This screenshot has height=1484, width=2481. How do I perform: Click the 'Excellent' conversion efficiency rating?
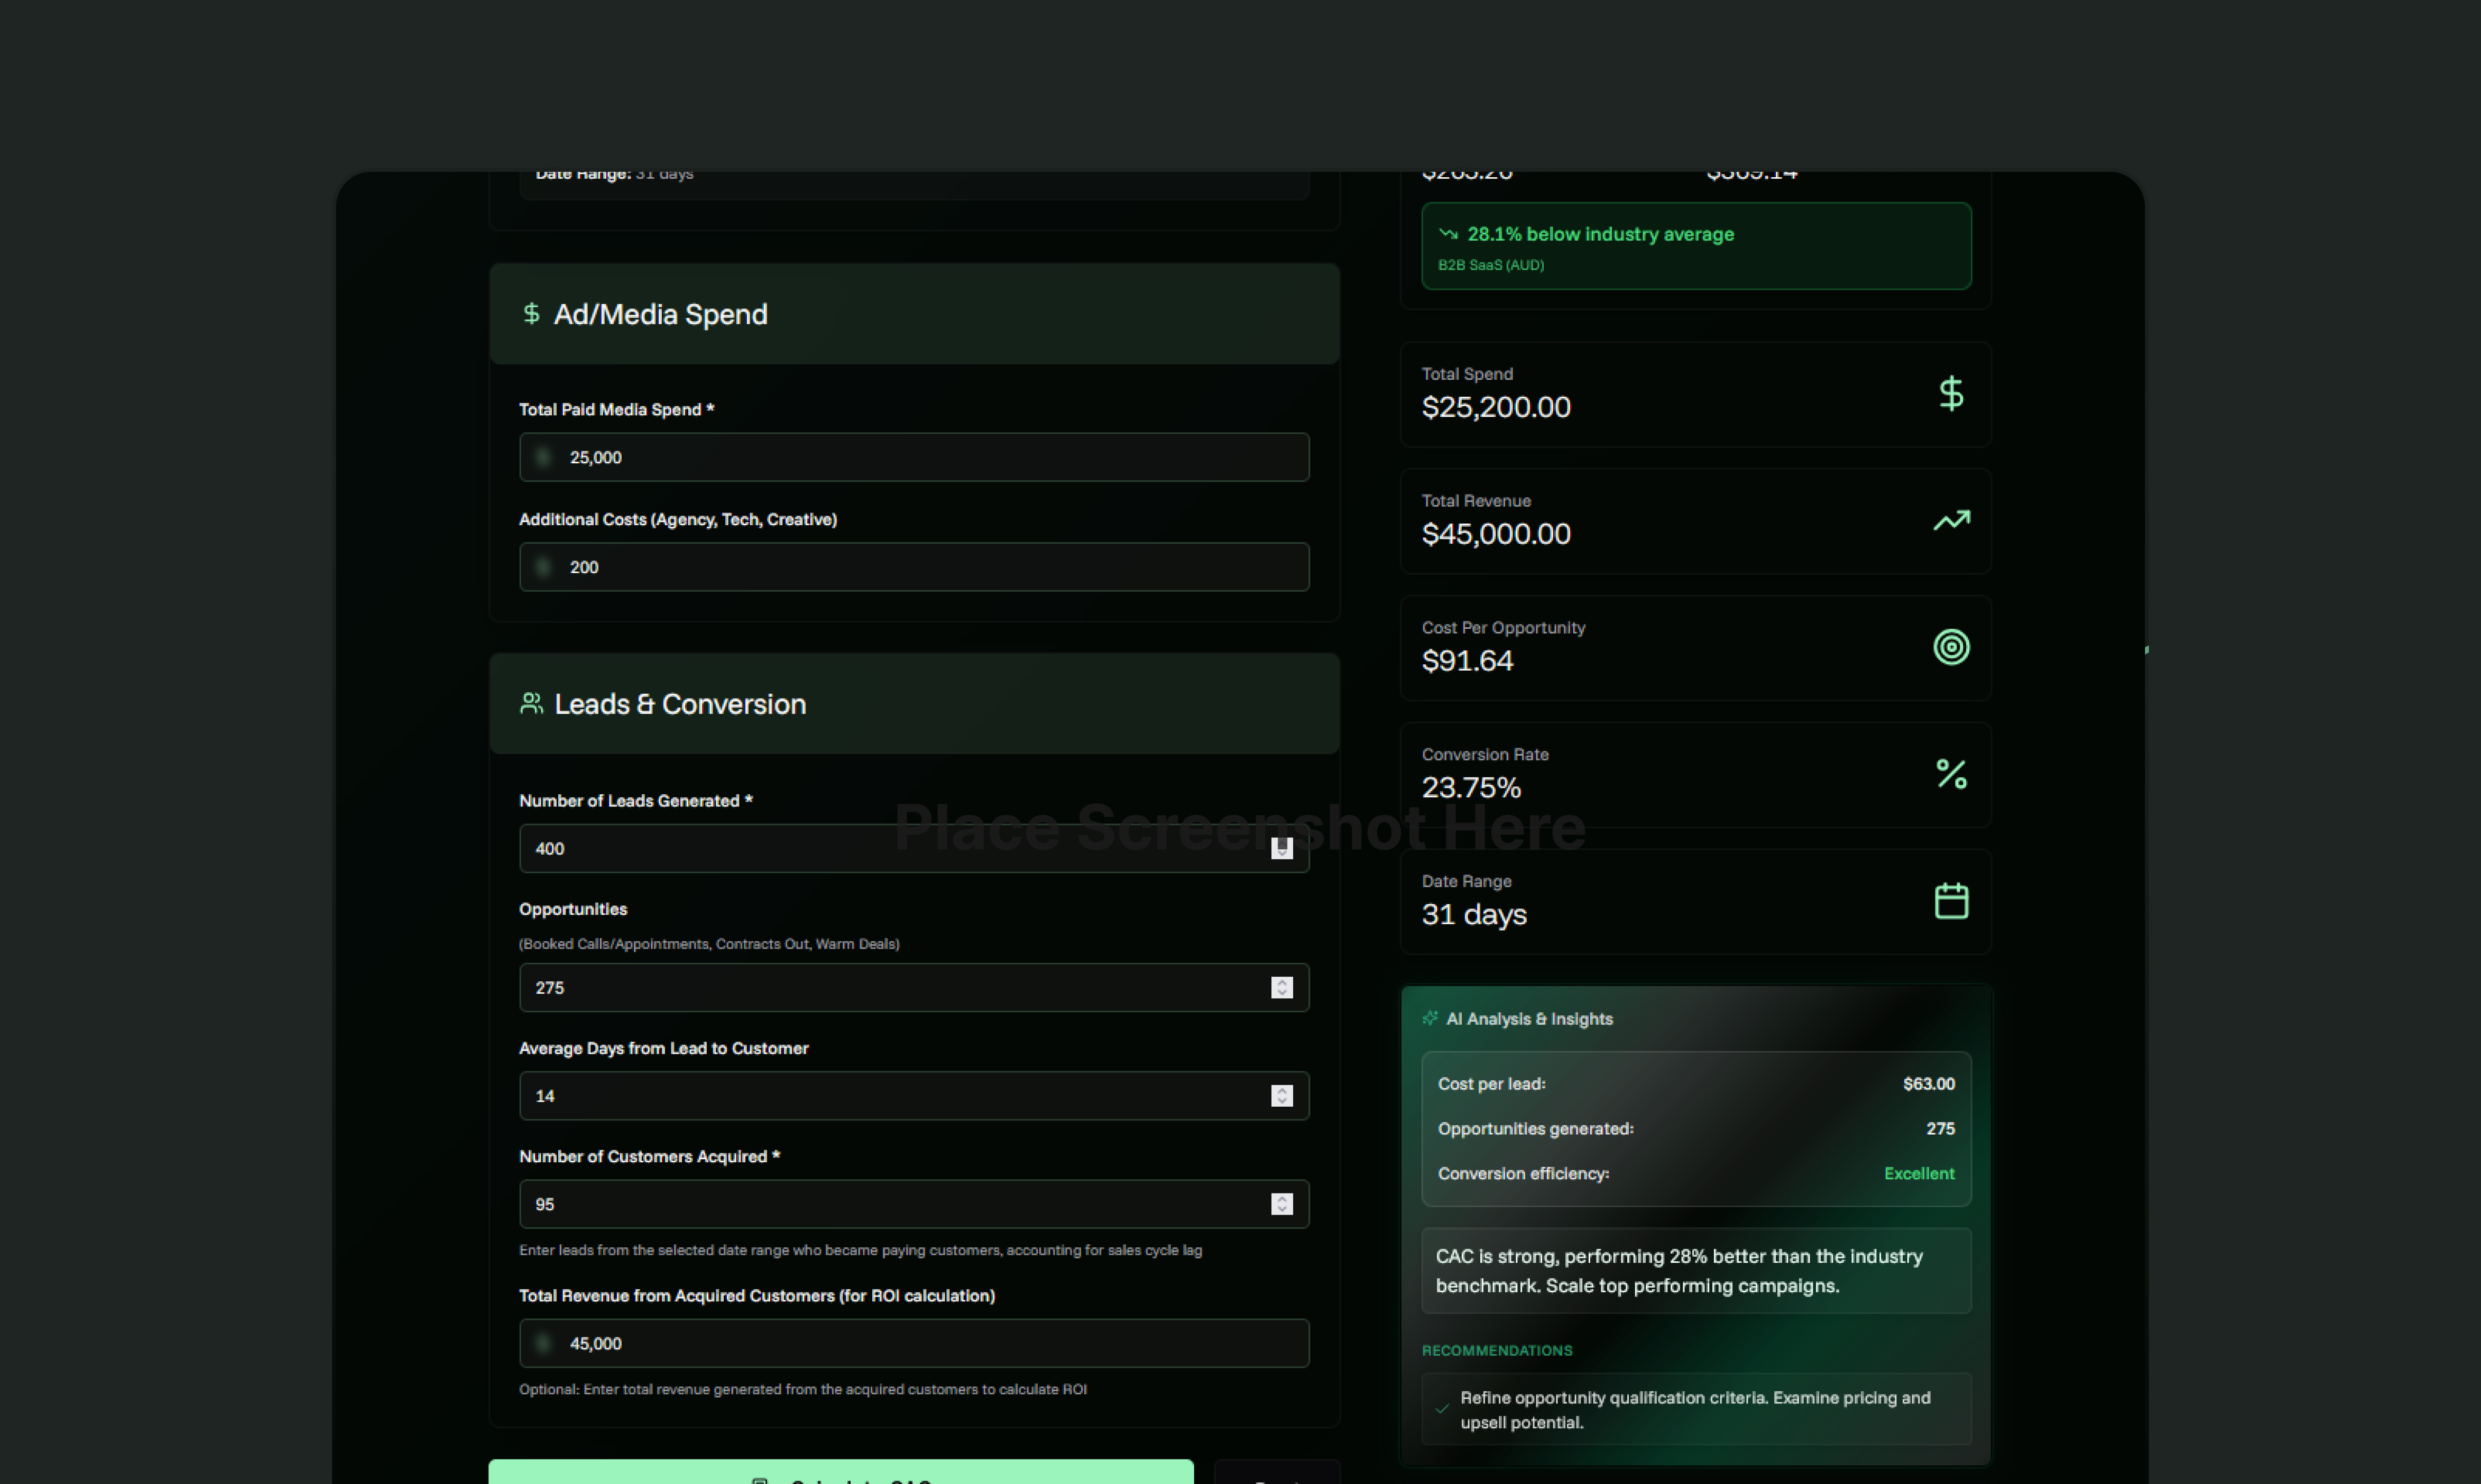click(x=1919, y=1174)
